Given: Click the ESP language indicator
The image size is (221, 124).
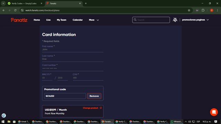Looking at the screenshot, I should [x=198, y=122].
